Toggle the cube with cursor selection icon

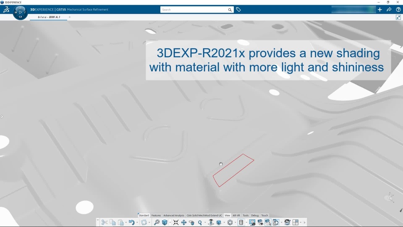coord(268,222)
